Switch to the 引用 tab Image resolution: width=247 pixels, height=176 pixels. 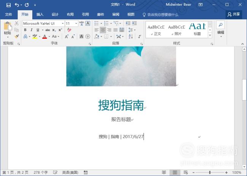(85, 15)
